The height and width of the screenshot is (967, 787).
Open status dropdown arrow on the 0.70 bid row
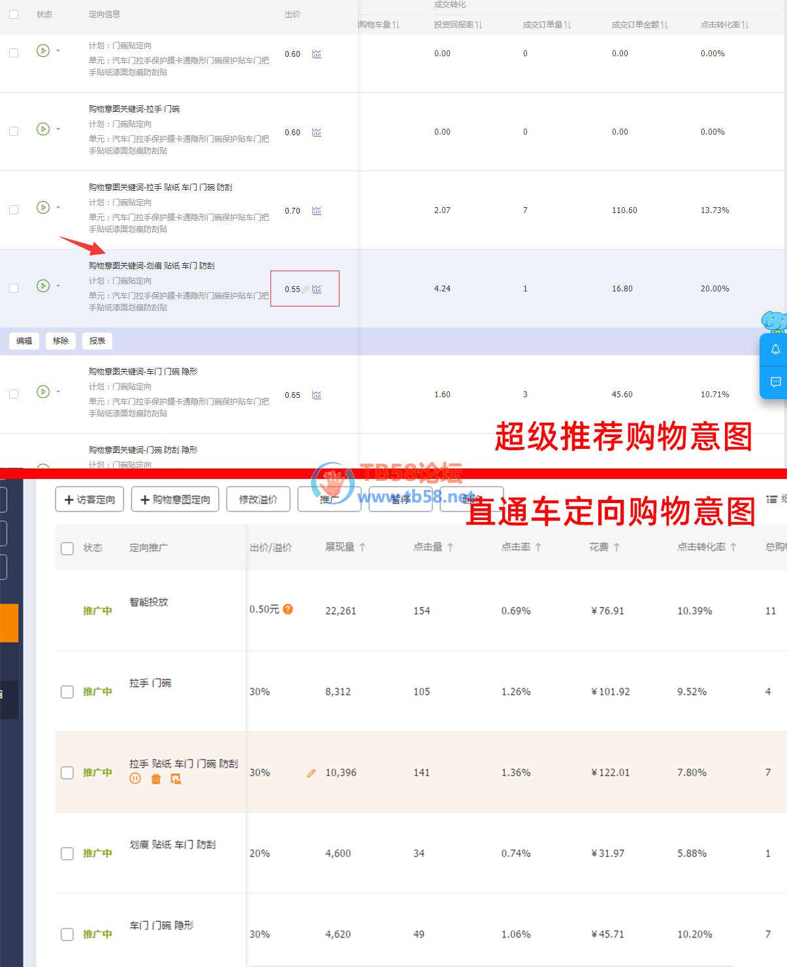pyautogui.click(x=58, y=208)
